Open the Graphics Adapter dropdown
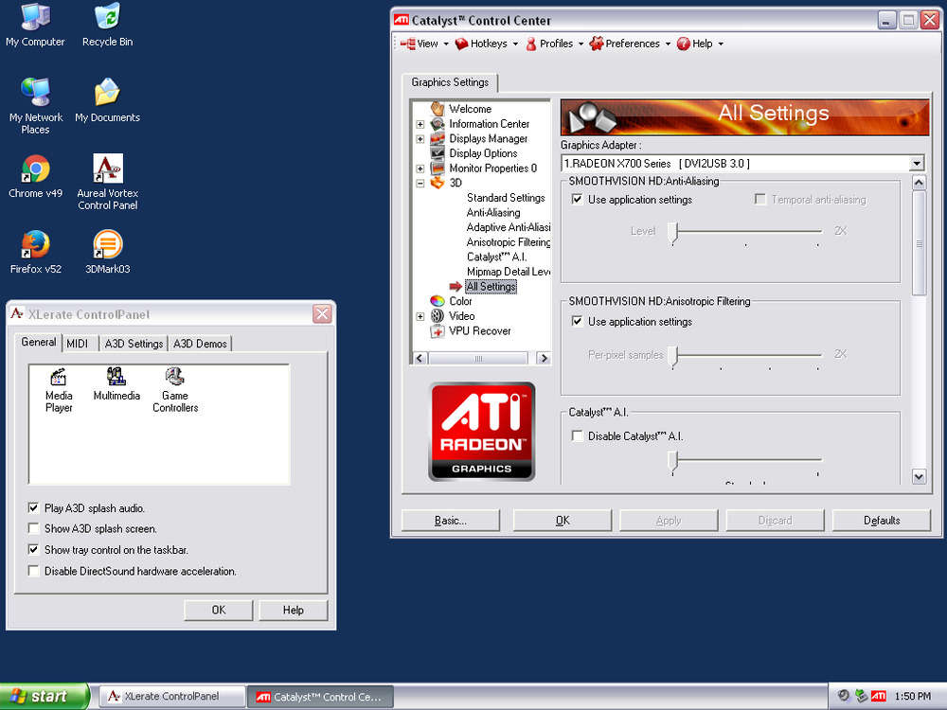947x710 pixels. pyautogui.click(x=916, y=163)
